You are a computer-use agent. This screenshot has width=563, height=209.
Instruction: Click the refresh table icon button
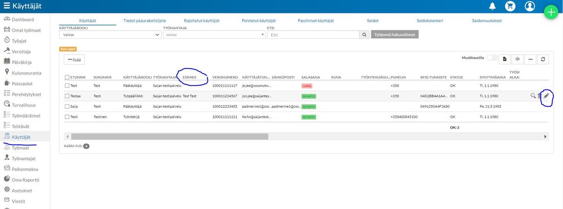pos(543,59)
